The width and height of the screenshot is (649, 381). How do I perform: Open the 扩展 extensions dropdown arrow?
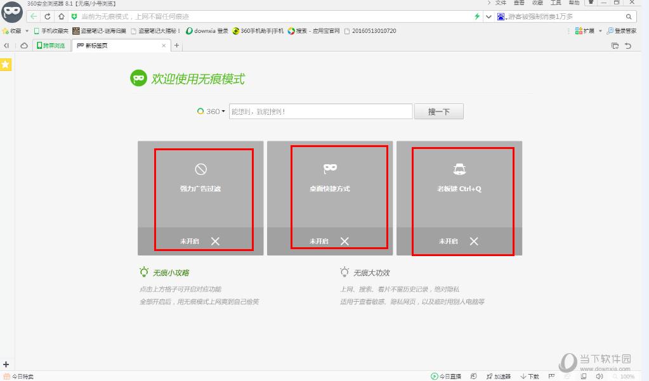click(600, 30)
